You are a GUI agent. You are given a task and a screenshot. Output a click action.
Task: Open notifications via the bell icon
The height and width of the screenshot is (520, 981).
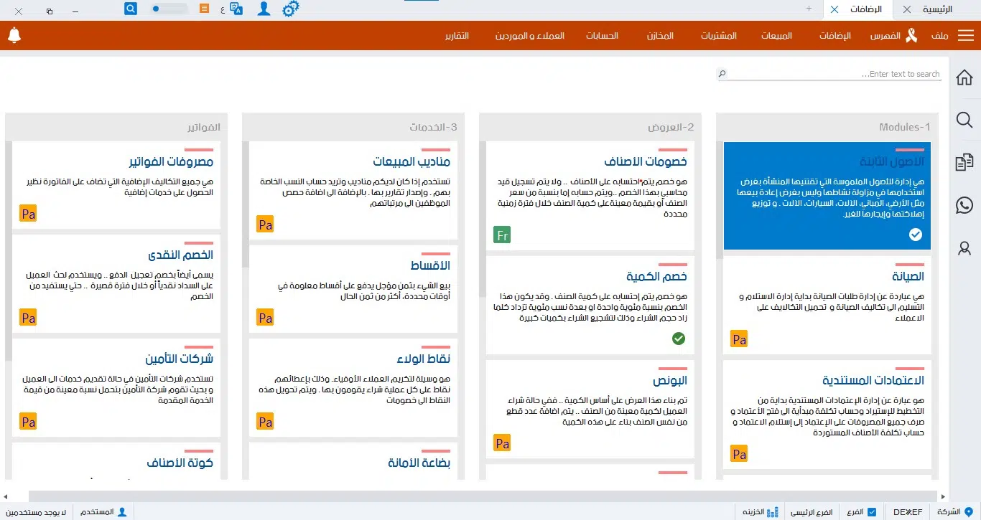(x=14, y=34)
